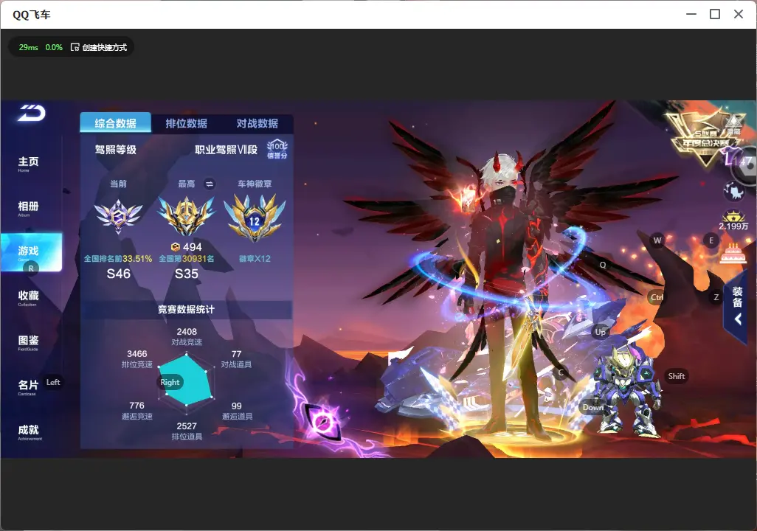Click the 3466 排位竞速 stat
Viewport: 757px width, 531px height.
(137, 358)
